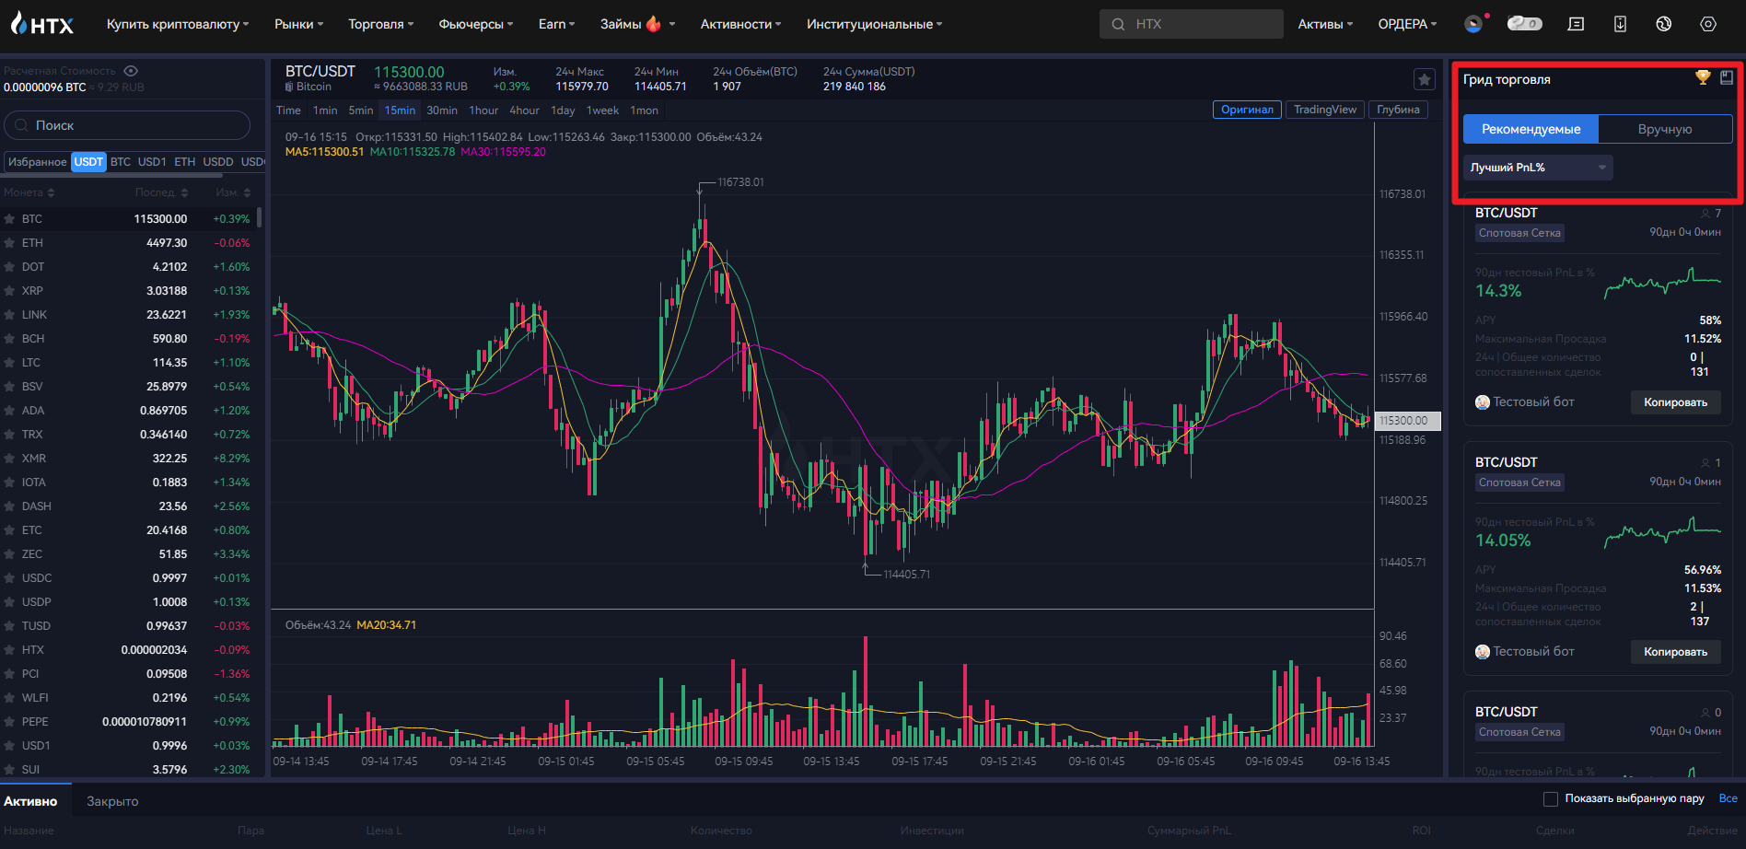Click the gold trophy icon
The height and width of the screenshot is (849, 1746).
(1703, 78)
